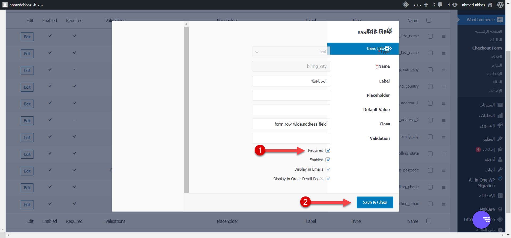Toggle Display in Emails checkbox

coord(328,169)
